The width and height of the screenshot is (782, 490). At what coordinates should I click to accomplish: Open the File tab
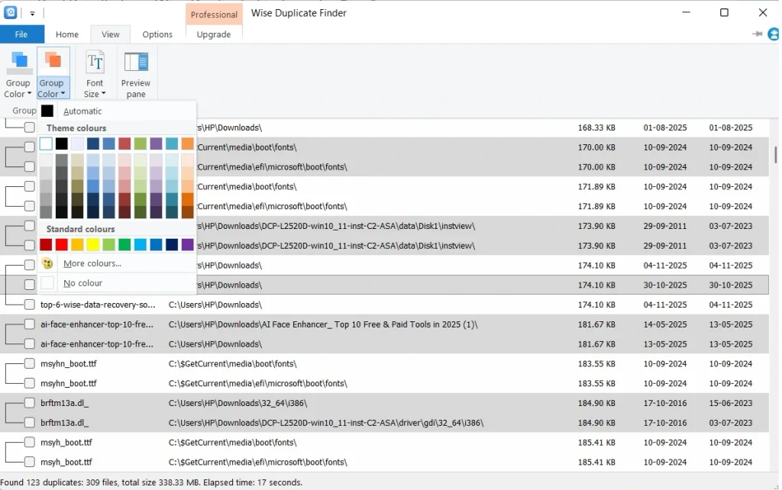coord(21,34)
